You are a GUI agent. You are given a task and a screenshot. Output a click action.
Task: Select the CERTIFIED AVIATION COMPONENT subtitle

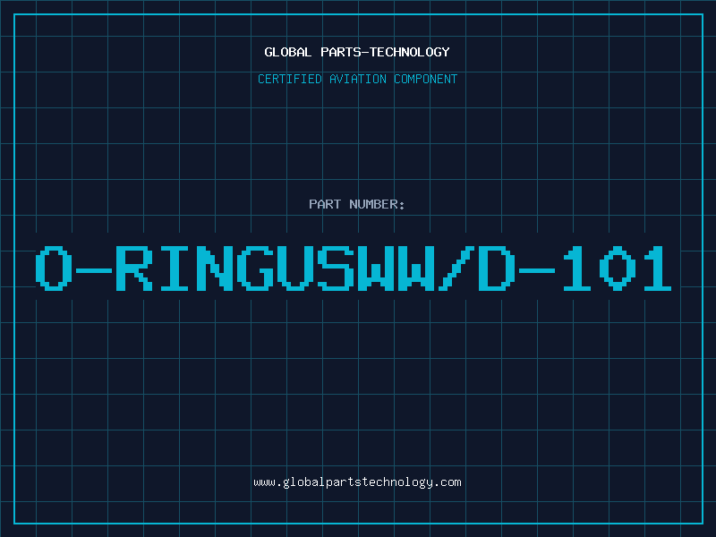coord(357,79)
